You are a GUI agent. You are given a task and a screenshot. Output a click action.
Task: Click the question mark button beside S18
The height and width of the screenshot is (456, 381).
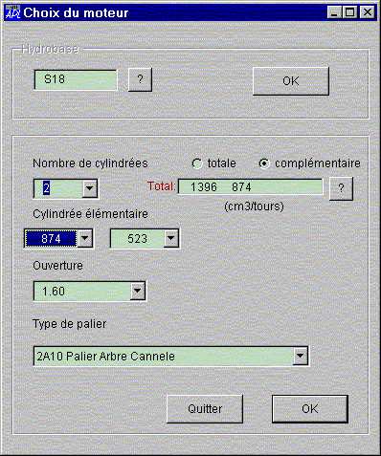click(140, 79)
